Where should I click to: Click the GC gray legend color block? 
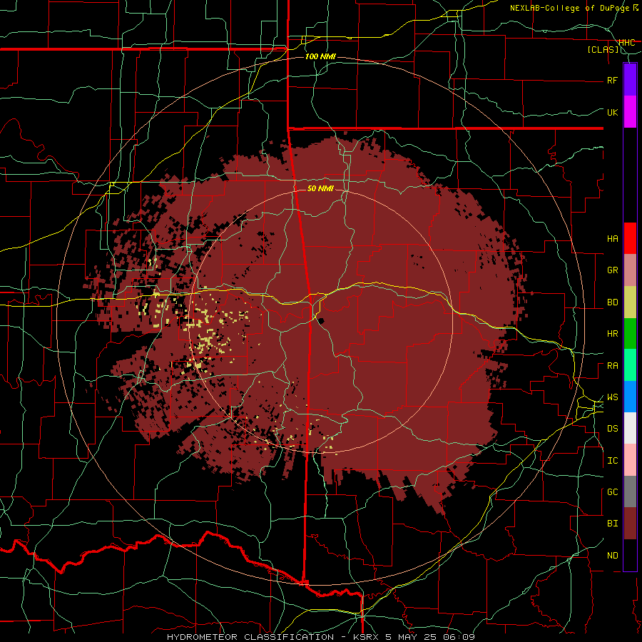[630, 491]
